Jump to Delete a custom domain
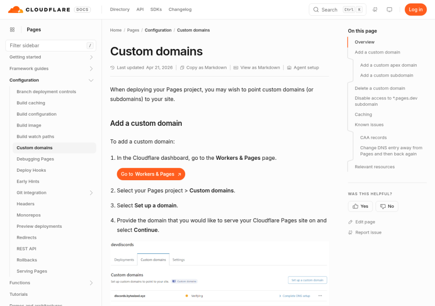 (380, 88)
